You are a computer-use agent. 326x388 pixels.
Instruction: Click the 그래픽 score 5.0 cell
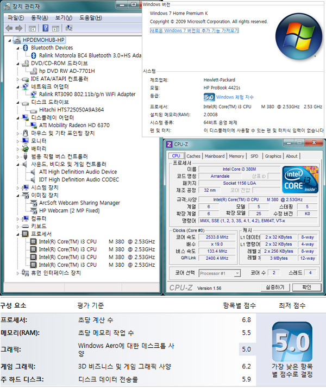pos(247,349)
